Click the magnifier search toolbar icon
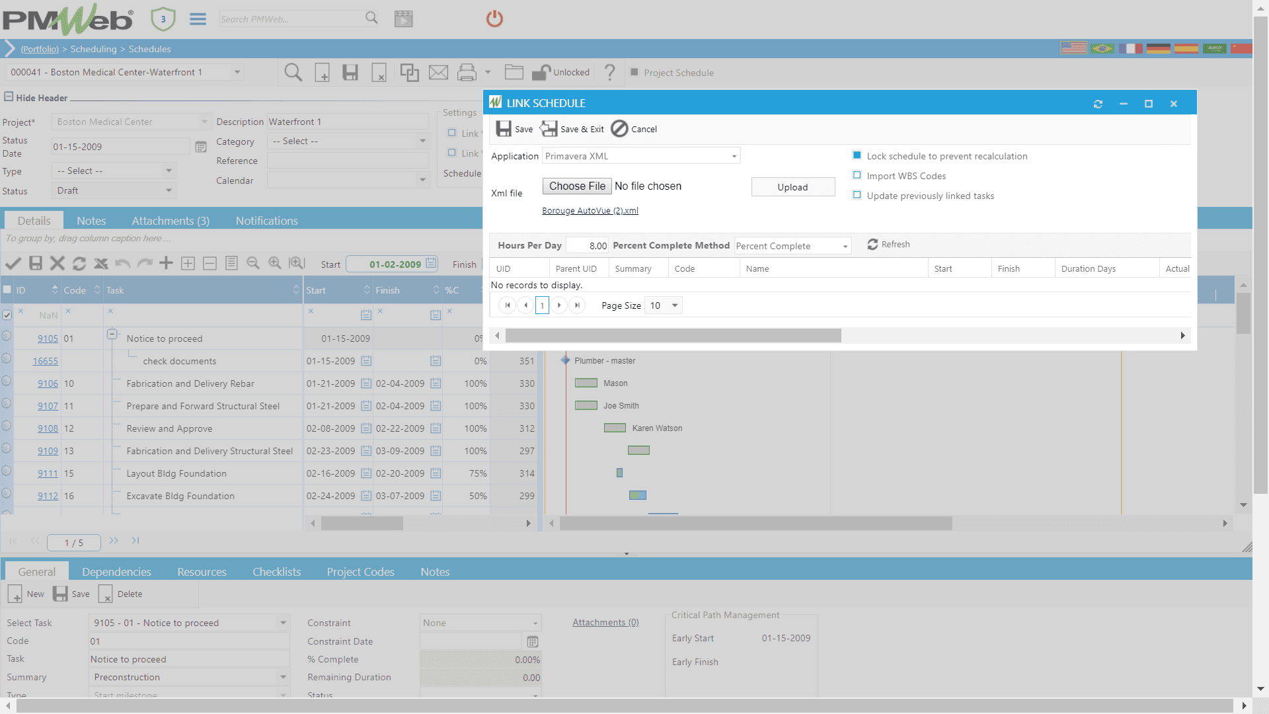This screenshot has width=1269, height=714. [293, 72]
